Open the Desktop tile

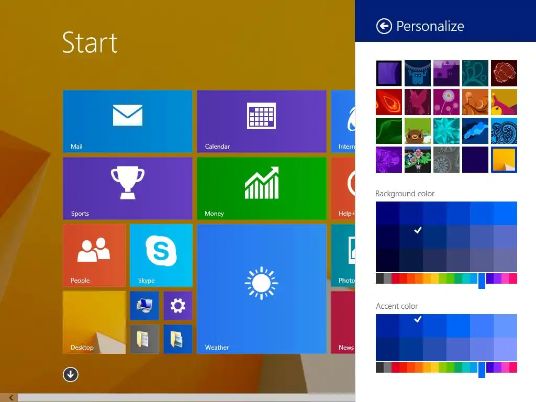[94, 322]
